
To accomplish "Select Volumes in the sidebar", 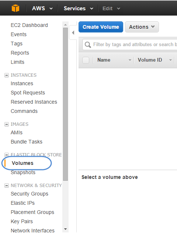I will tap(22, 163).
